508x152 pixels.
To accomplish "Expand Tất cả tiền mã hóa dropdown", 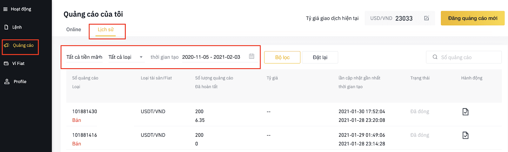I will pos(84,57).
